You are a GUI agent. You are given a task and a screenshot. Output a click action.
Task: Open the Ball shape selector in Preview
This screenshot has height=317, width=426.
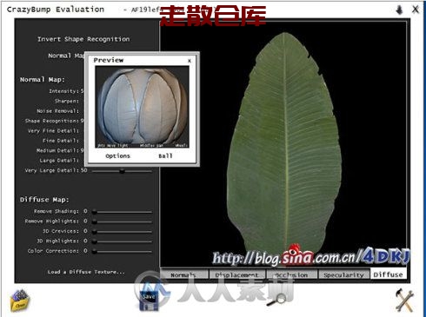pyautogui.click(x=165, y=155)
